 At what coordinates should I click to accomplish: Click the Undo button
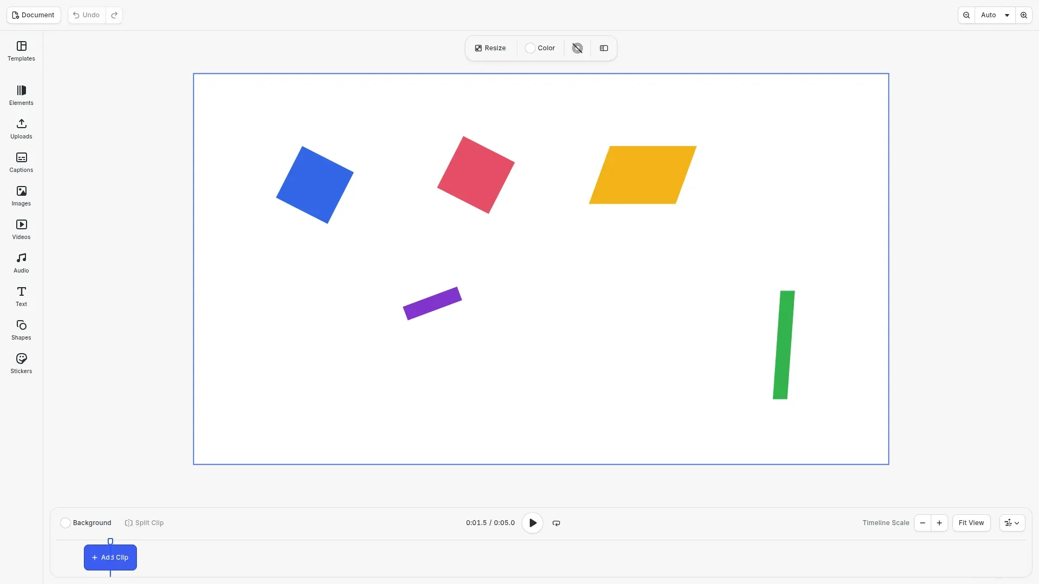pyautogui.click(x=87, y=15)
